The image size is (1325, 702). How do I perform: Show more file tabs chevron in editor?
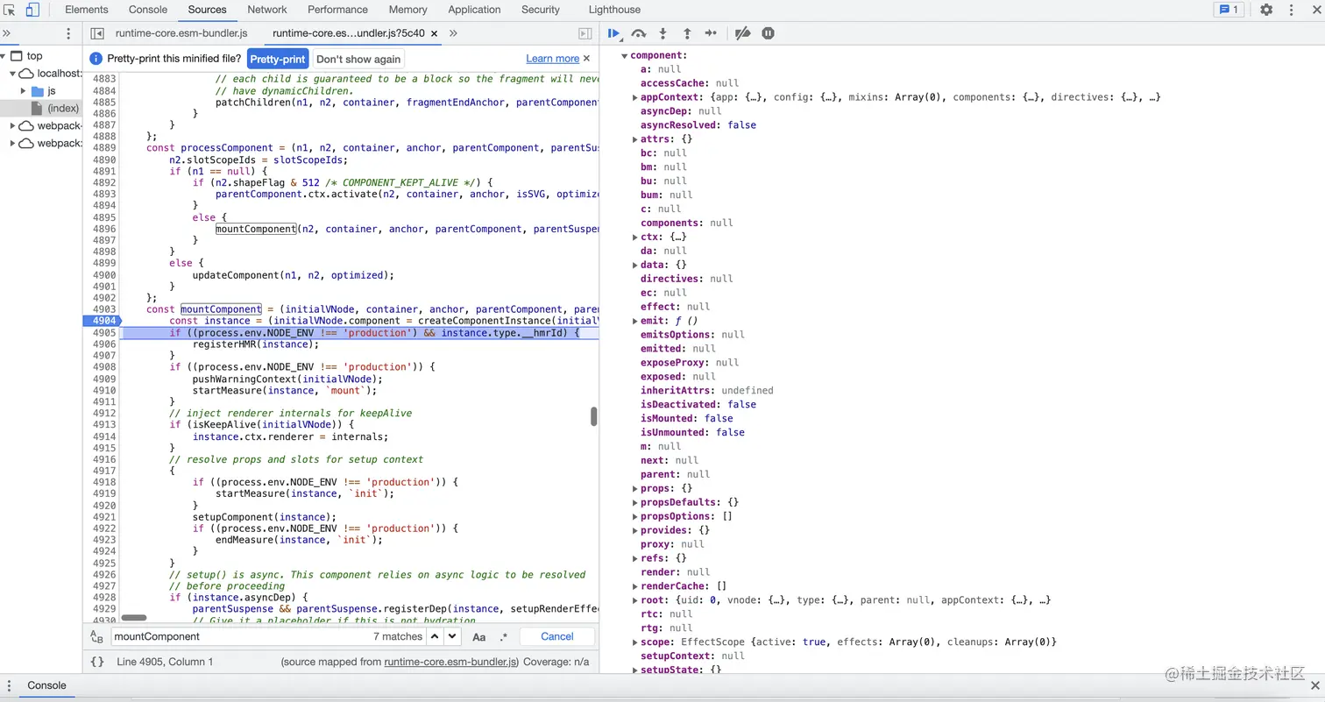pyautogui.click(x=453, y=33)
